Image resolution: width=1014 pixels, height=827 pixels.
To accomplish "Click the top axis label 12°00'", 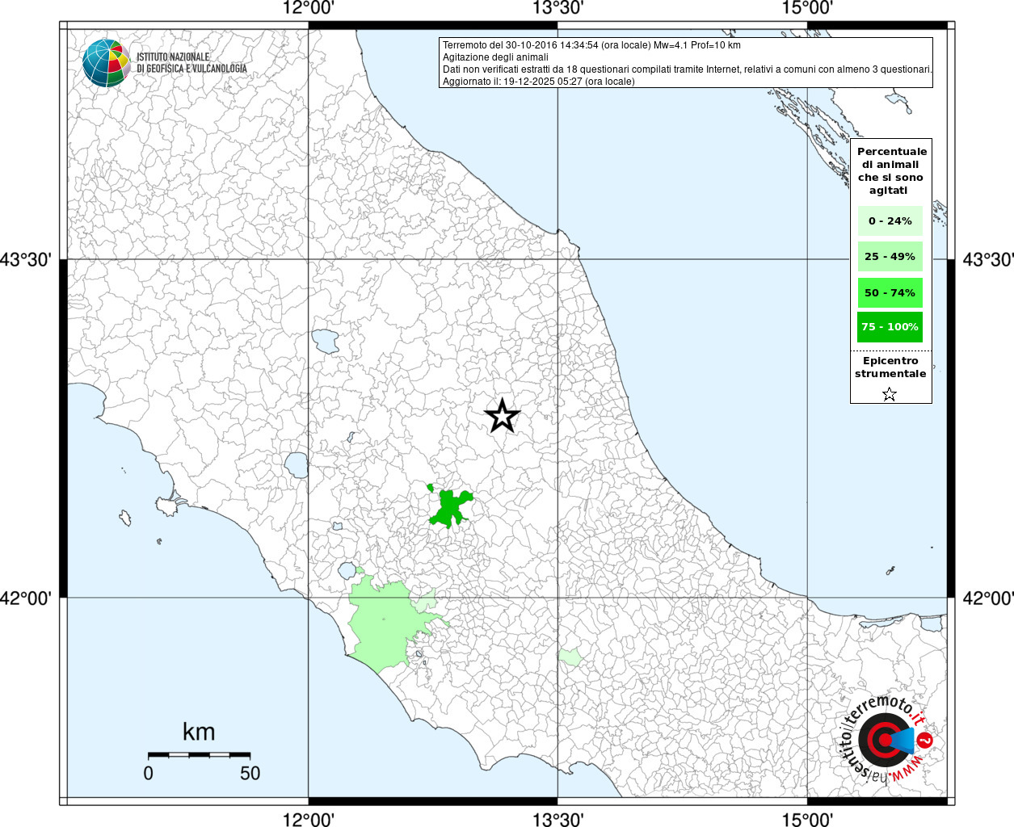I will (x=309, y=8).
